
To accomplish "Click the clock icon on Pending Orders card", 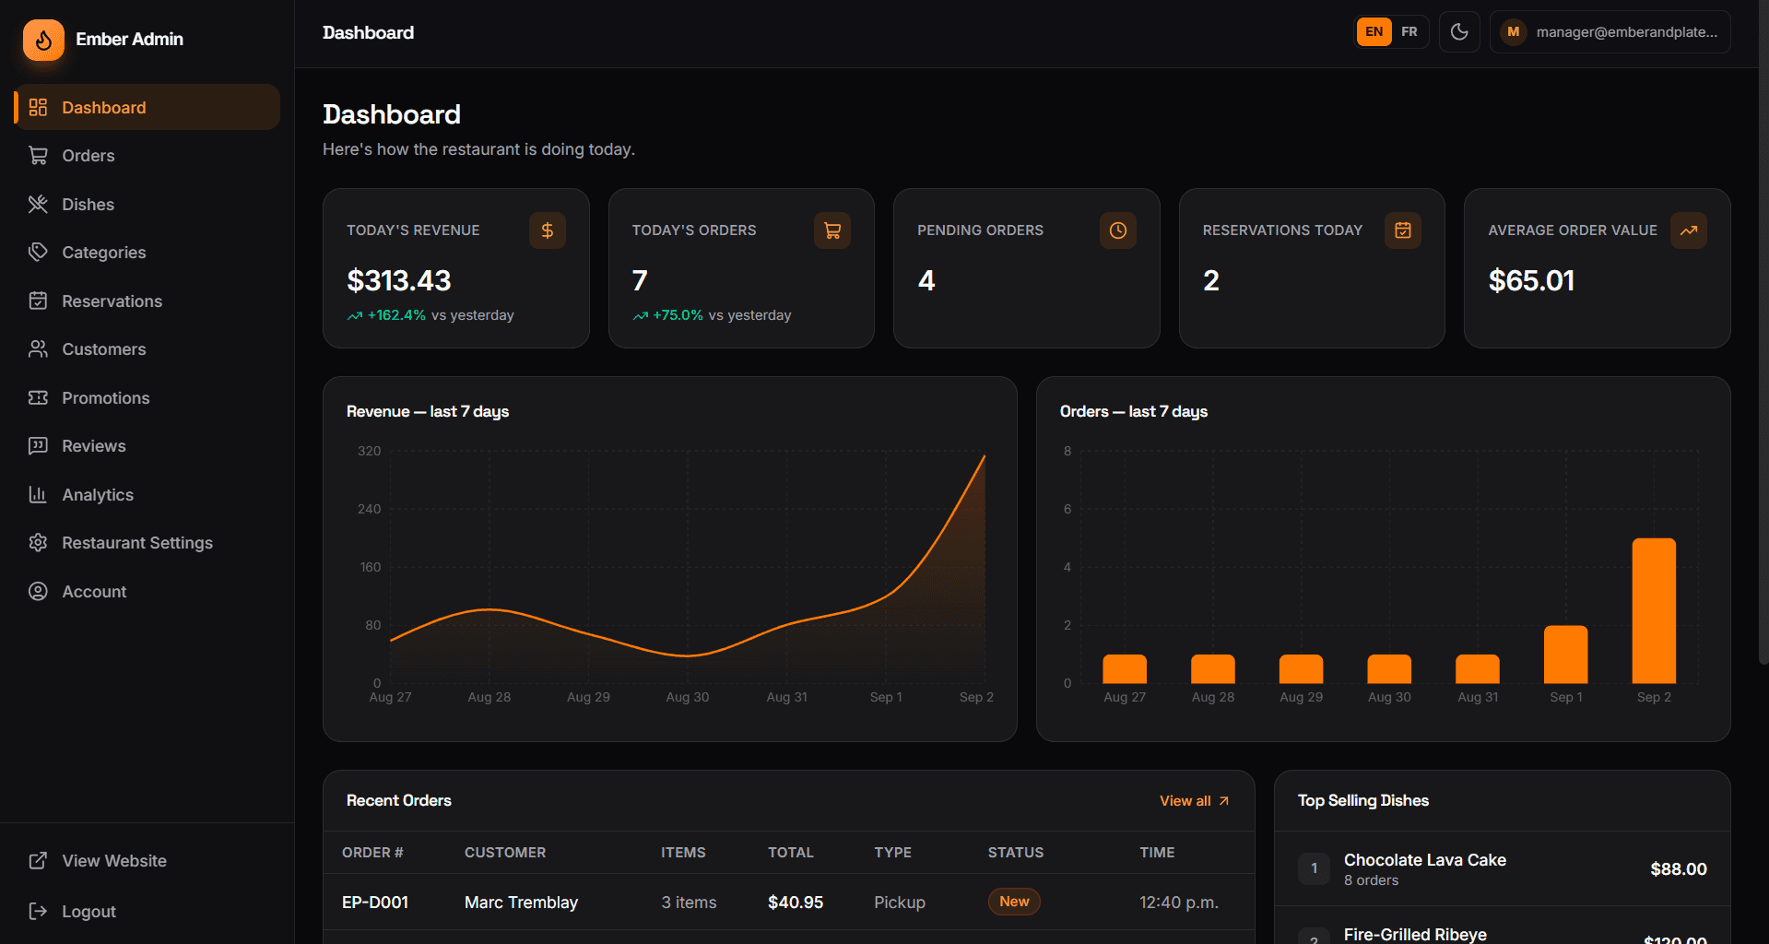I will coord(1118,230).
